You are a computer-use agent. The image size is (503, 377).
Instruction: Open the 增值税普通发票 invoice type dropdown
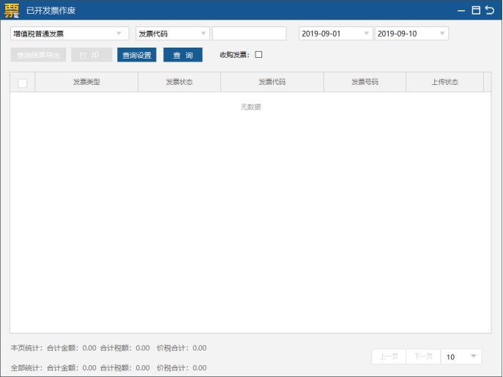pyautogui.click(x=70, y=34)
